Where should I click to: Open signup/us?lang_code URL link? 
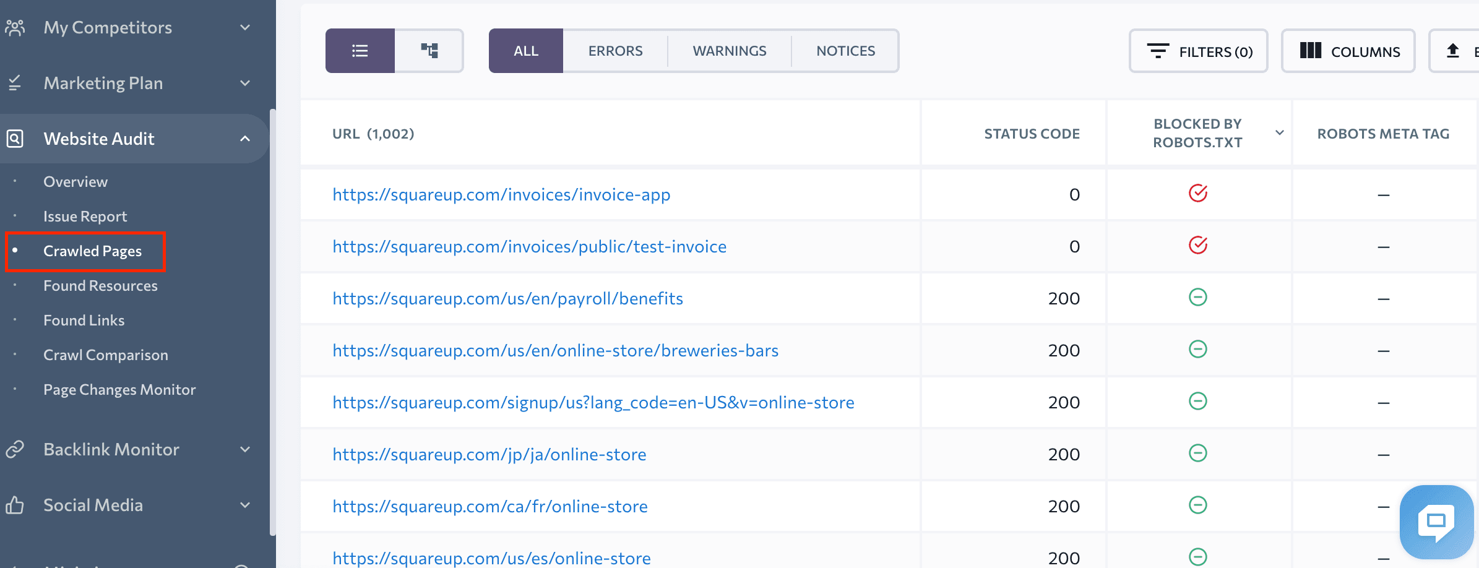(593, 402)
